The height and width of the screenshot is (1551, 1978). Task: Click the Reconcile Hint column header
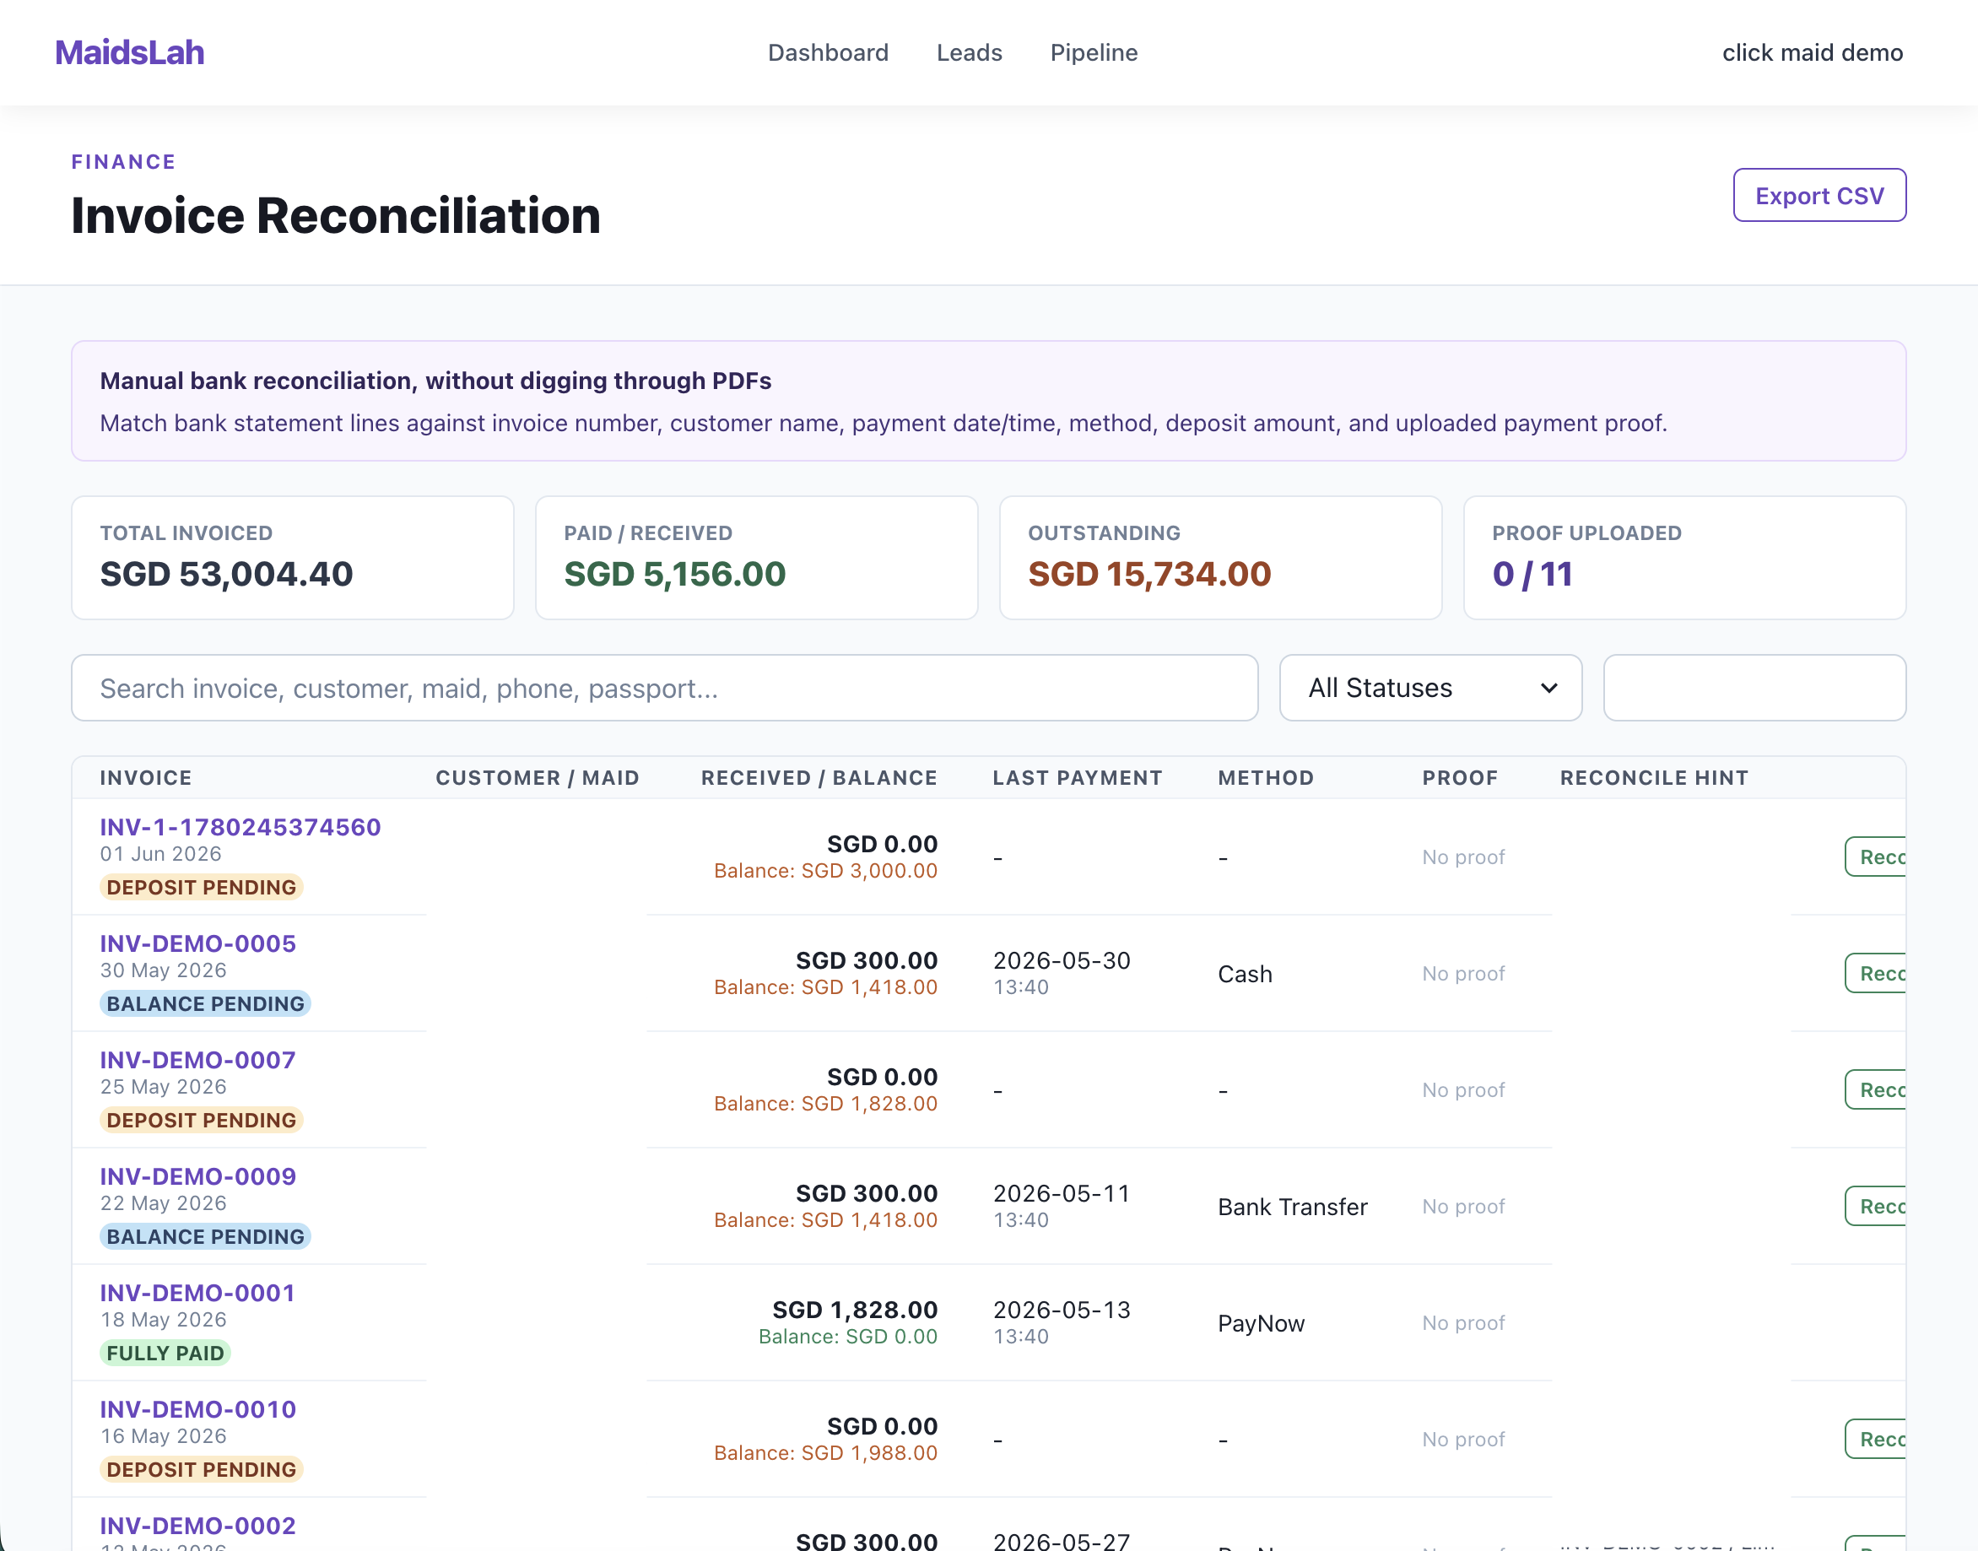1654,778
